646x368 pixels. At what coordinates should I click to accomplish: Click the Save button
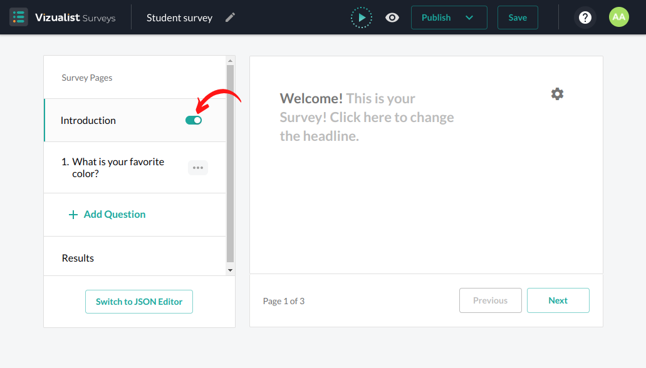[x=518, y=18]
